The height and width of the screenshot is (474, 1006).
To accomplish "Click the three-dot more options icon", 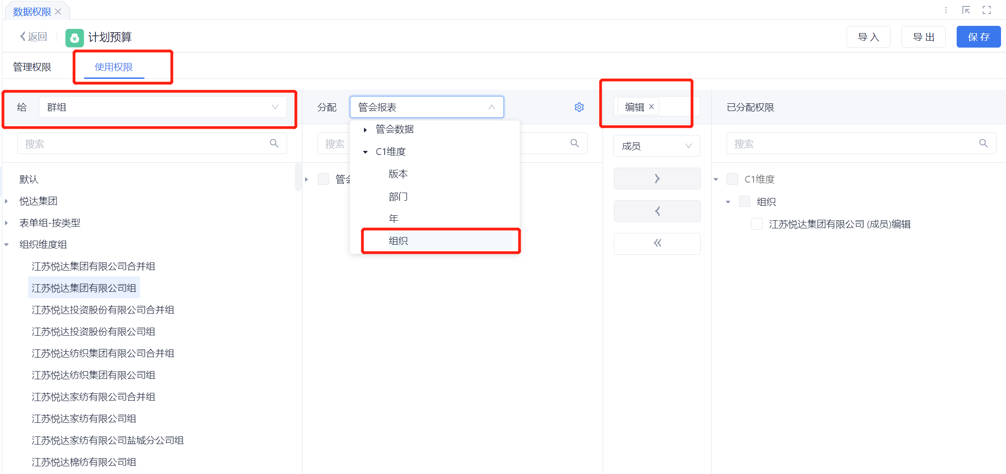I will [x=946, y=10].
